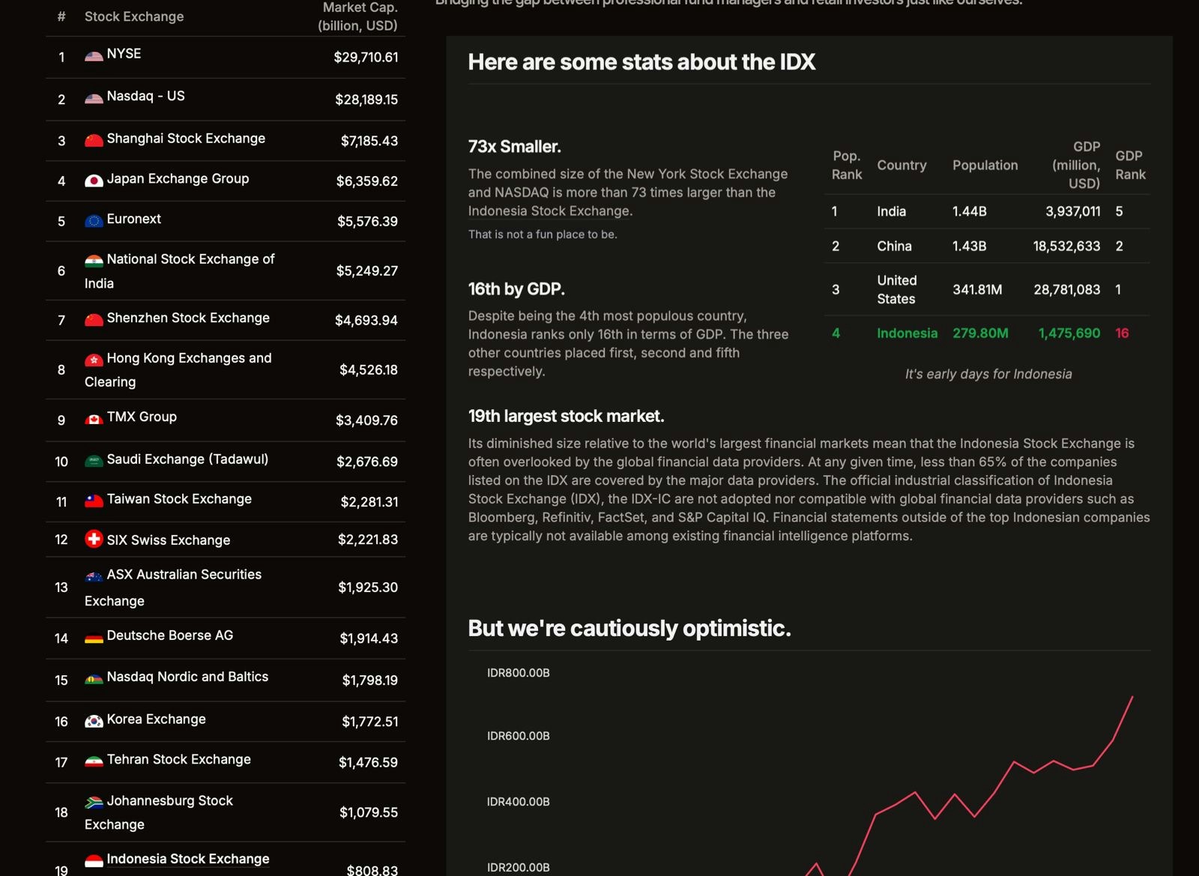Click "But we're cautiously optimistic." heading
1199x876 pixels.
coord(629,628)
